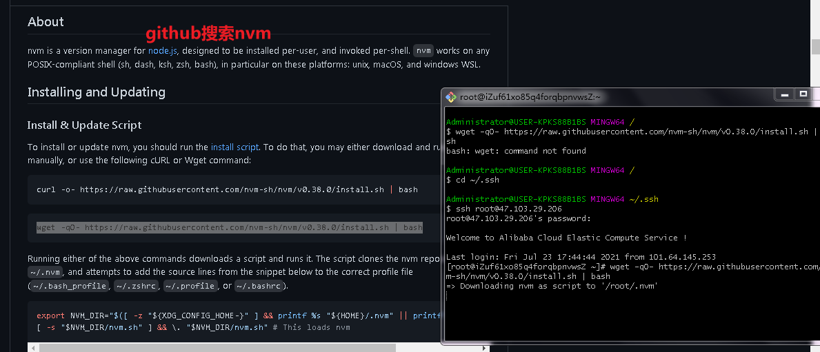820x352 pixels.
Task: Click the terminal cursor below download line
Action: [448, 296]
